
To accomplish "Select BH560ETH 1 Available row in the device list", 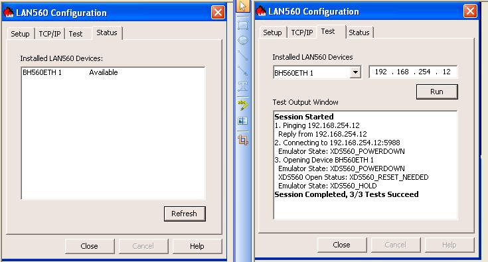I will (113, 72).
